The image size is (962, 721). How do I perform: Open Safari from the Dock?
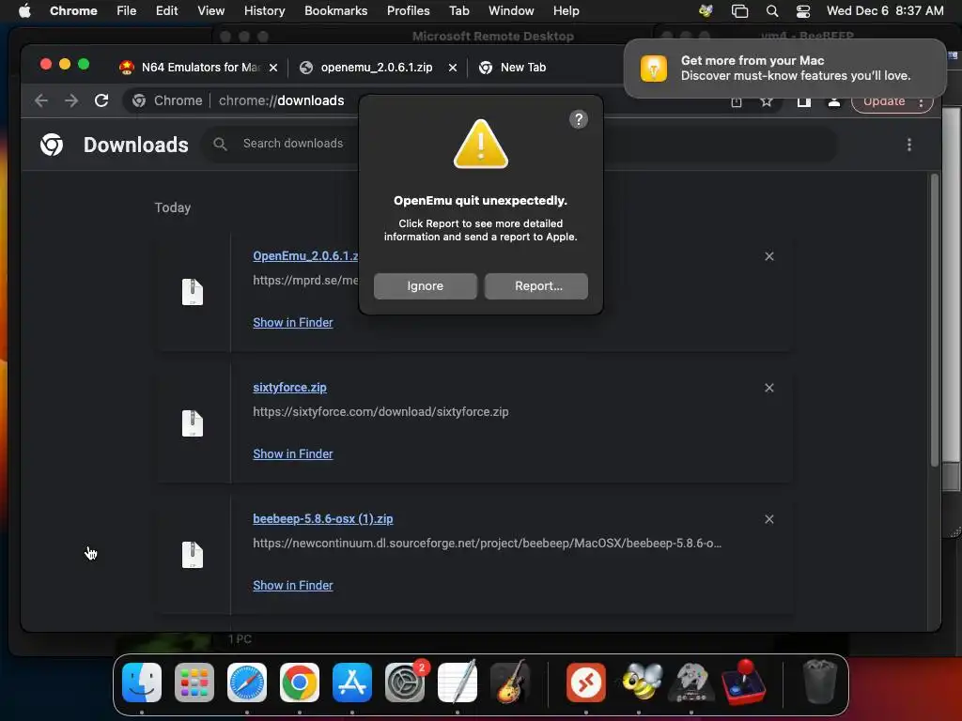pyautogui.click(x=247, y=683)
